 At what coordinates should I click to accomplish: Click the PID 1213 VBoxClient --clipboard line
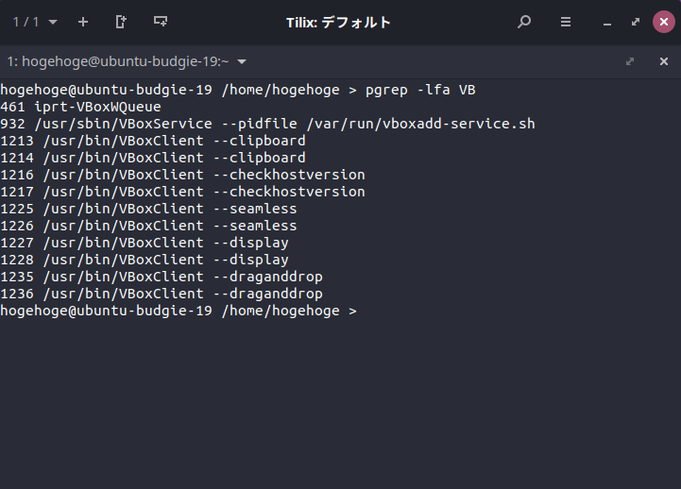click(153, 141)
